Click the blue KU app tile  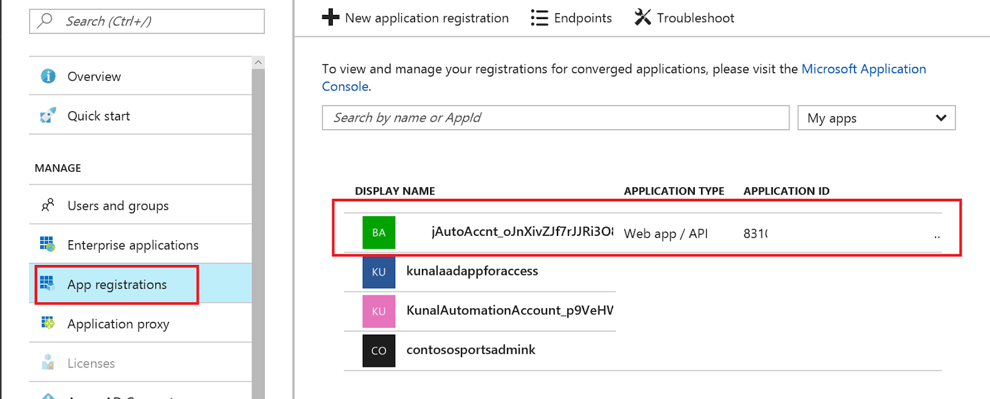(379, 272)
